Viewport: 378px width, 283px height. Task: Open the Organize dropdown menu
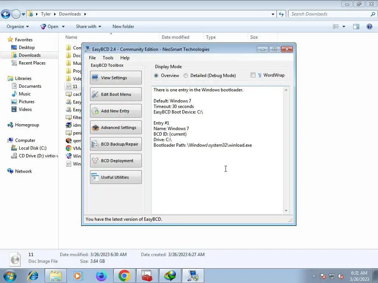pyautogui.click(x=18, y=27)
